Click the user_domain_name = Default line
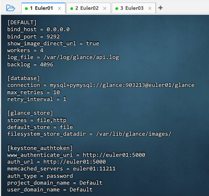This screenshot has height=196, width=209. [x=50, y=190]
